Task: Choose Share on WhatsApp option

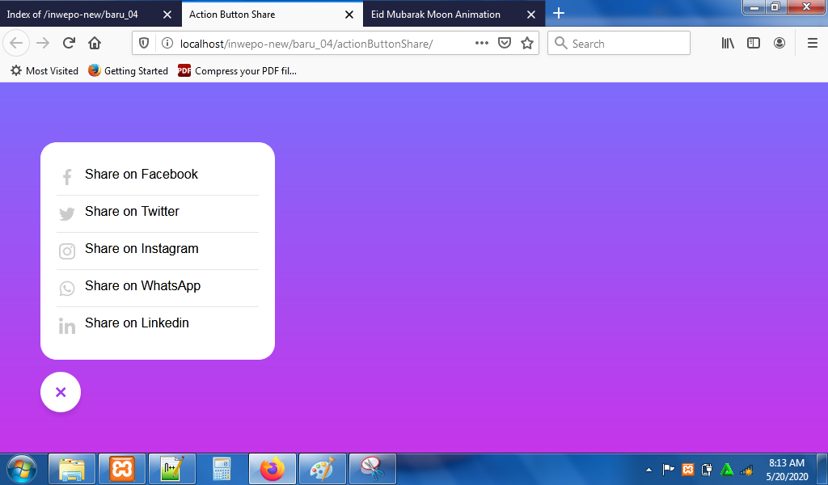Action: (142, 285)
